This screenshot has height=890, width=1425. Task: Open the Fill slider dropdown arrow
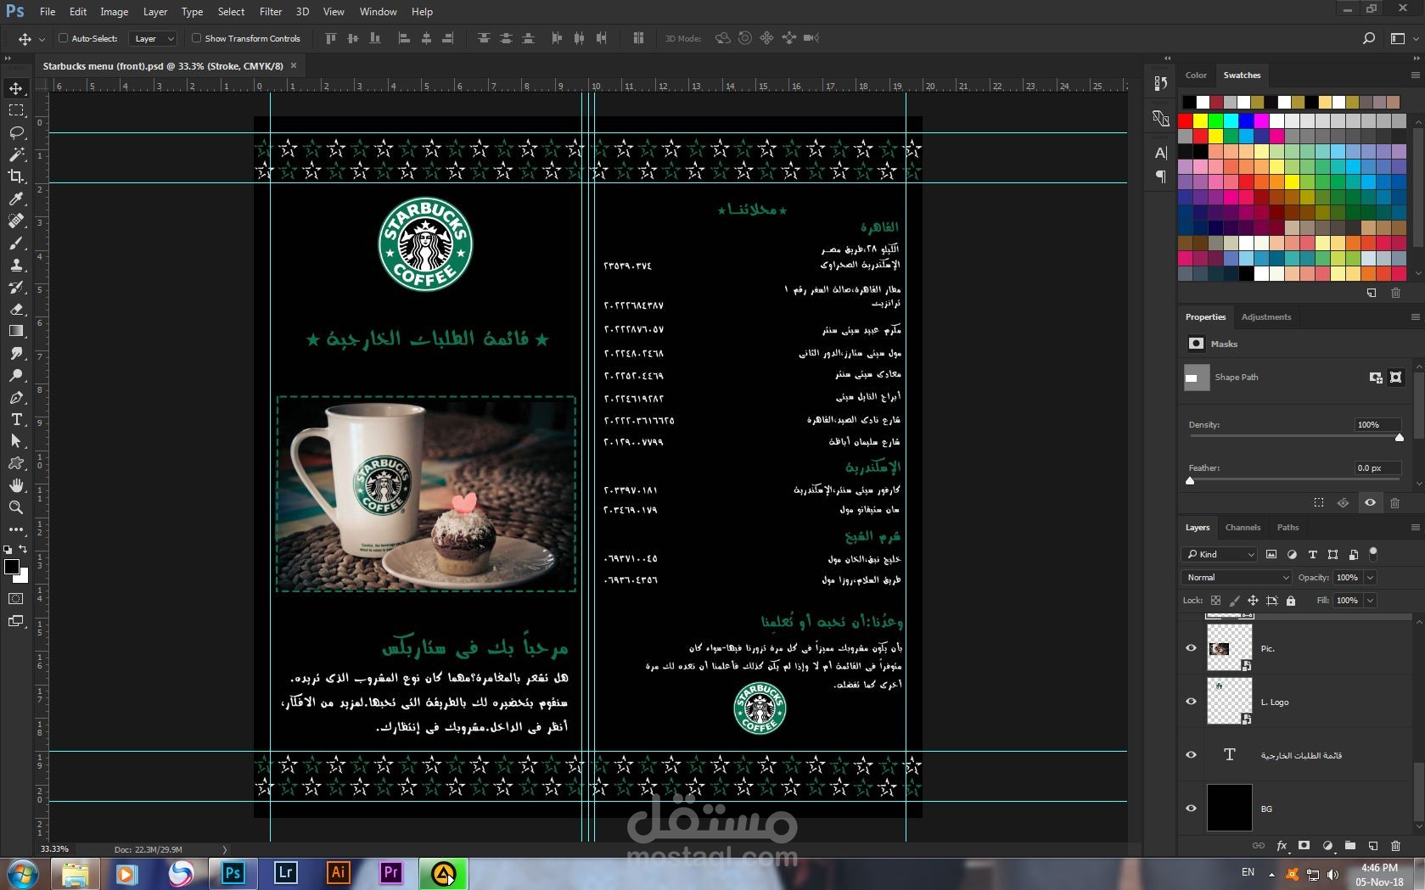point(1370,601)
